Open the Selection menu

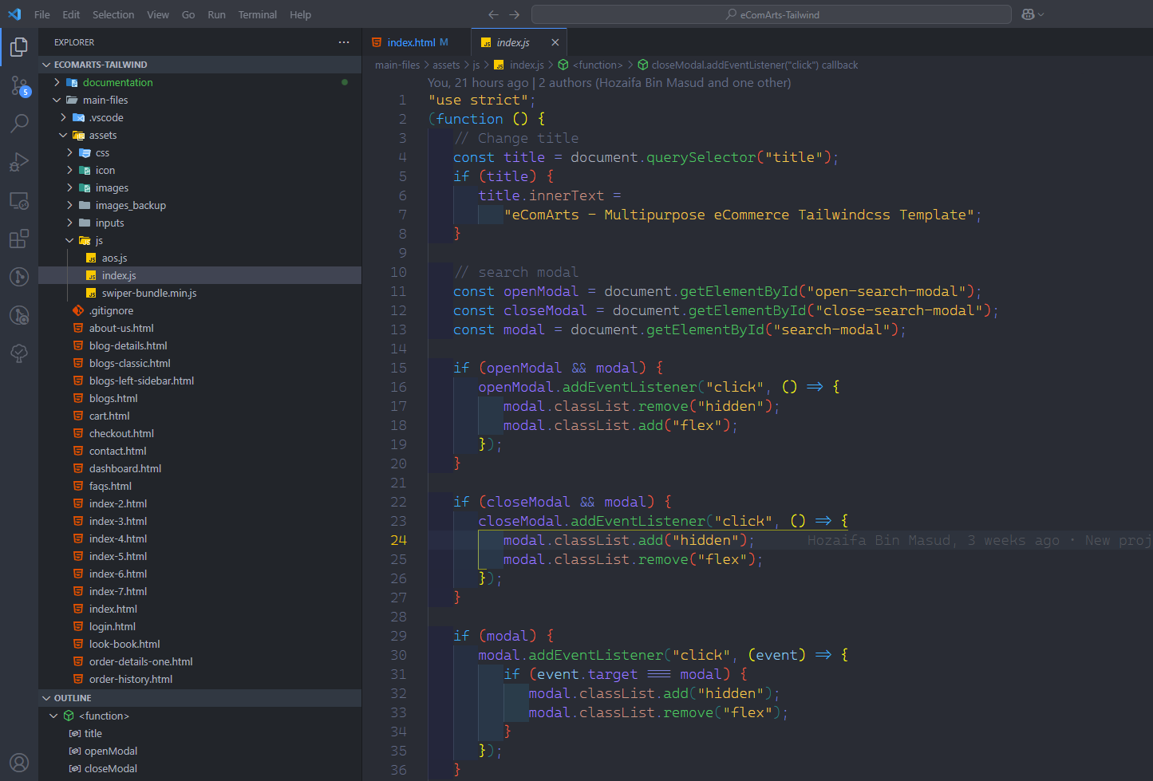click(x=113, y=14)
